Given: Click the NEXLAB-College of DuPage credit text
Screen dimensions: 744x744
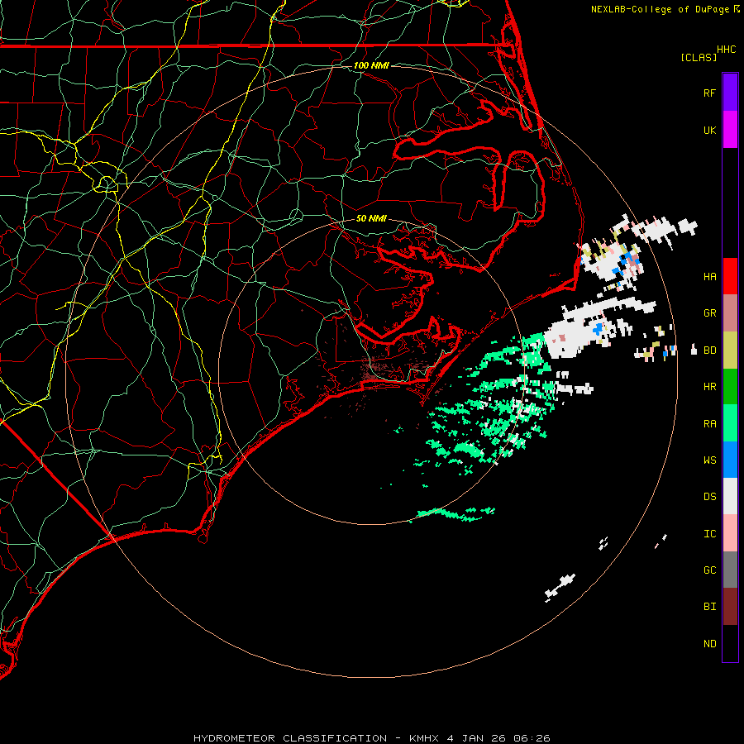Looking at the screenshot, I should click(x=660, y=9).
